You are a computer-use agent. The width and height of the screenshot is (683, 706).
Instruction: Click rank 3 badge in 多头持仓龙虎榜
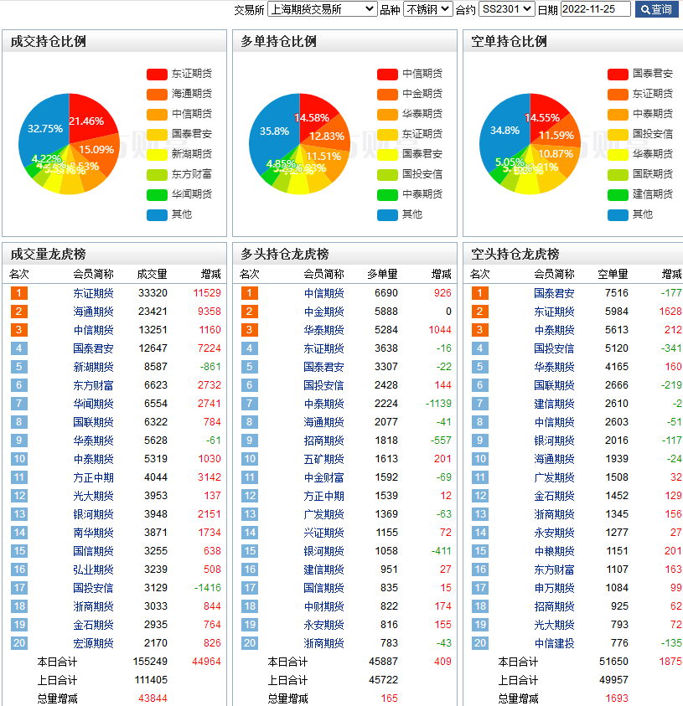click(250, 330)
